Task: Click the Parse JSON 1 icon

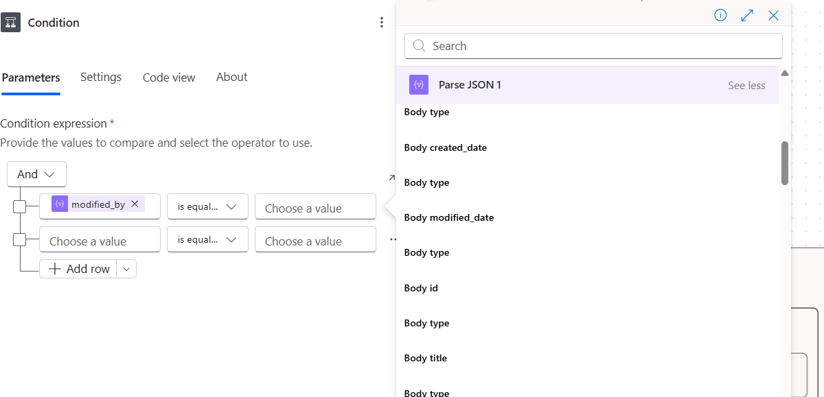Action: click(x=419, y=84)
